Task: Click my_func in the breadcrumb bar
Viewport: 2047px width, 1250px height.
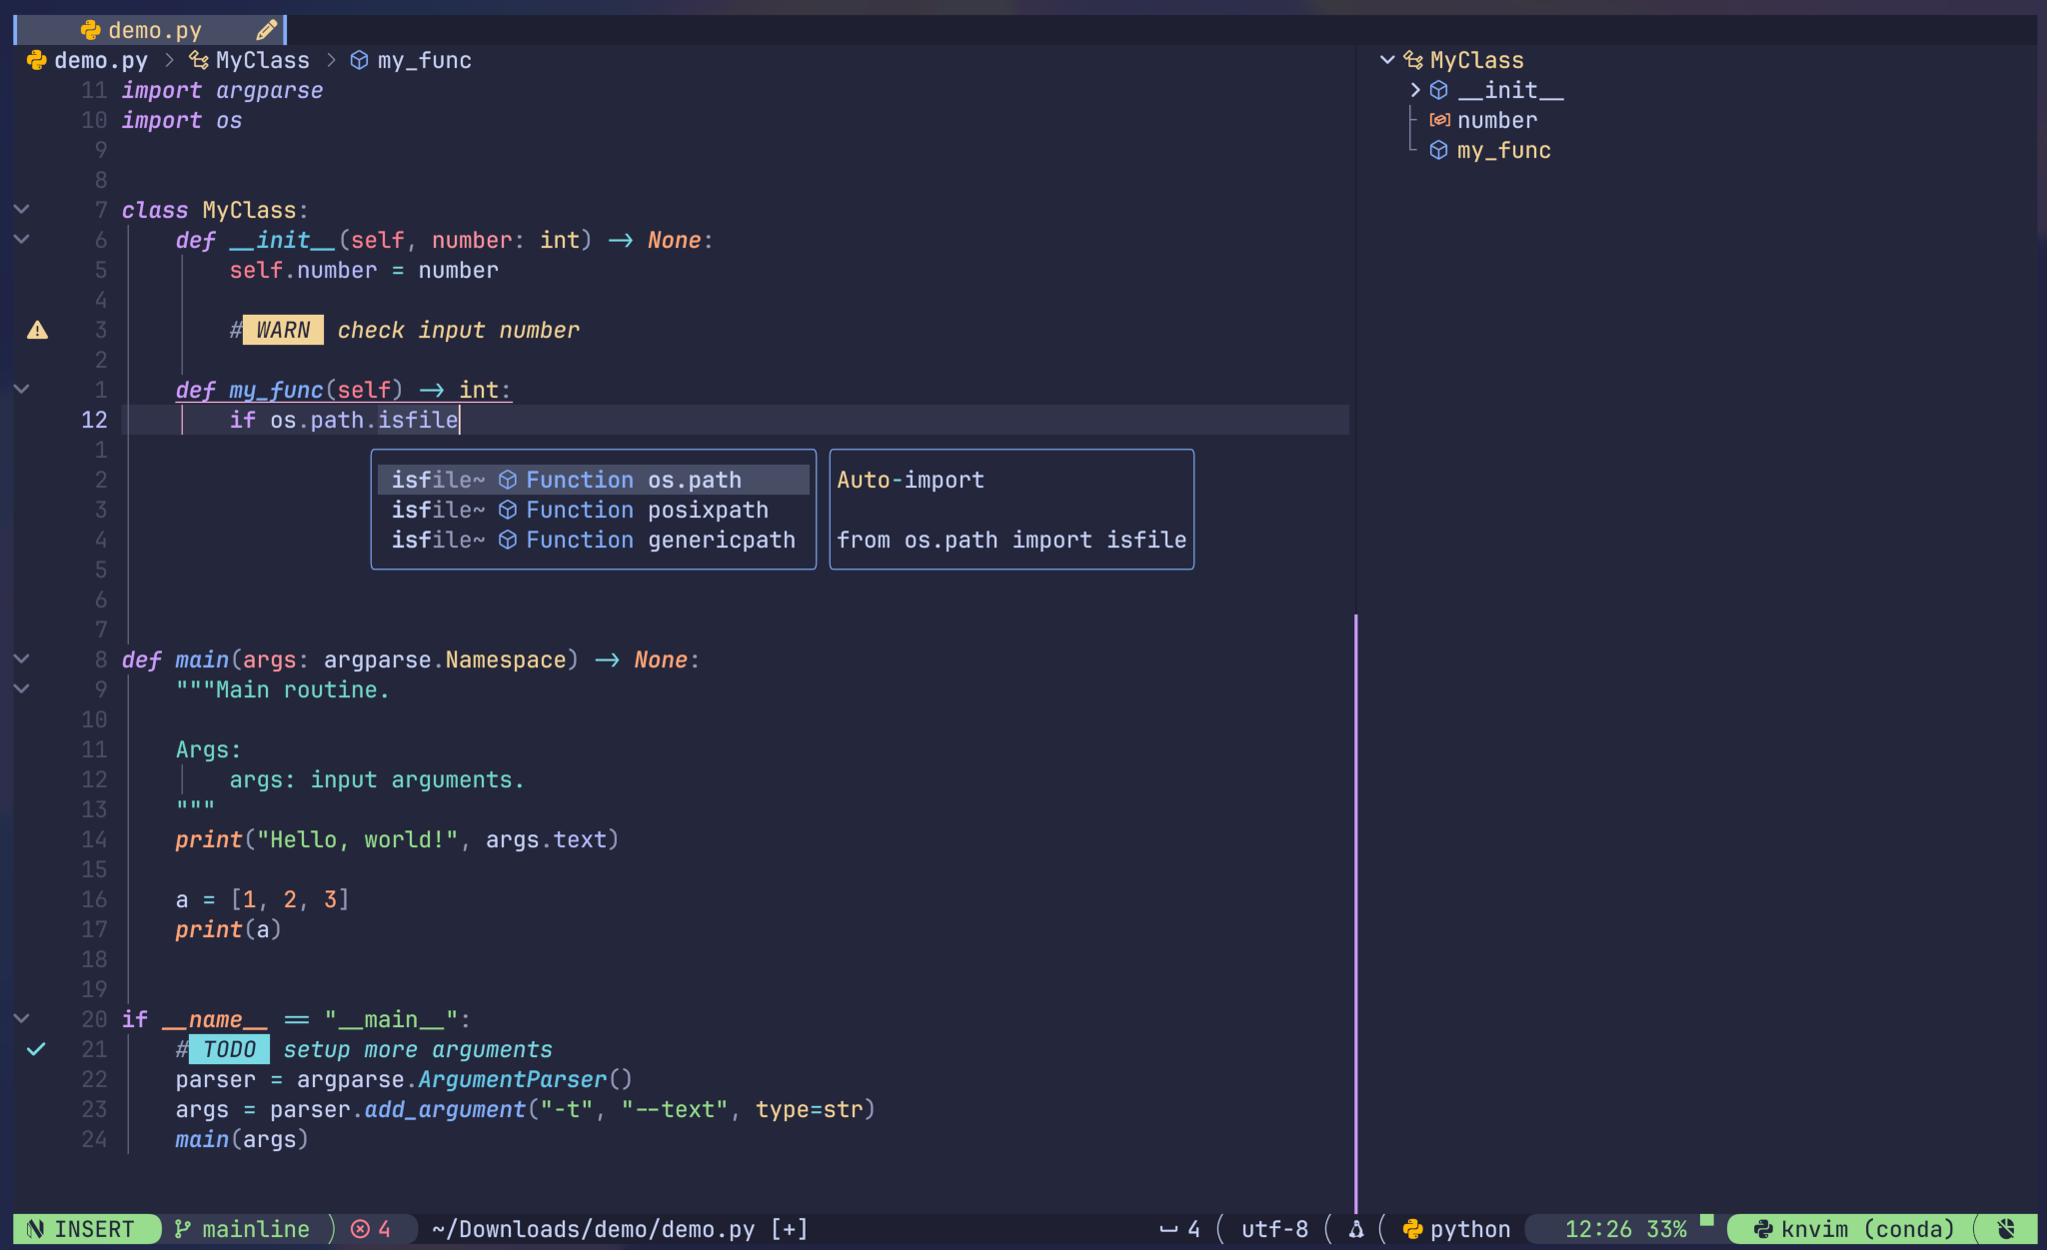Action: pyautogui.click(x=425, y=60)
